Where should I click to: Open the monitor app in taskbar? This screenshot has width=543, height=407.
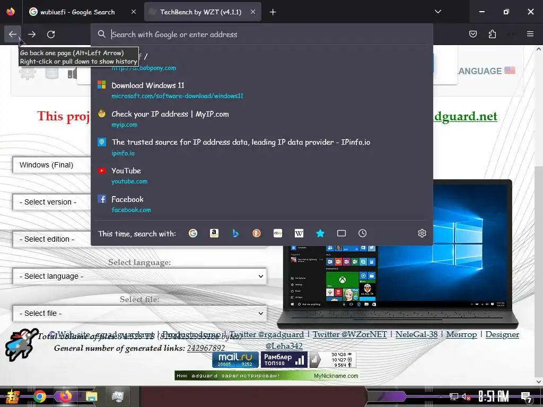tap(118, 396)
